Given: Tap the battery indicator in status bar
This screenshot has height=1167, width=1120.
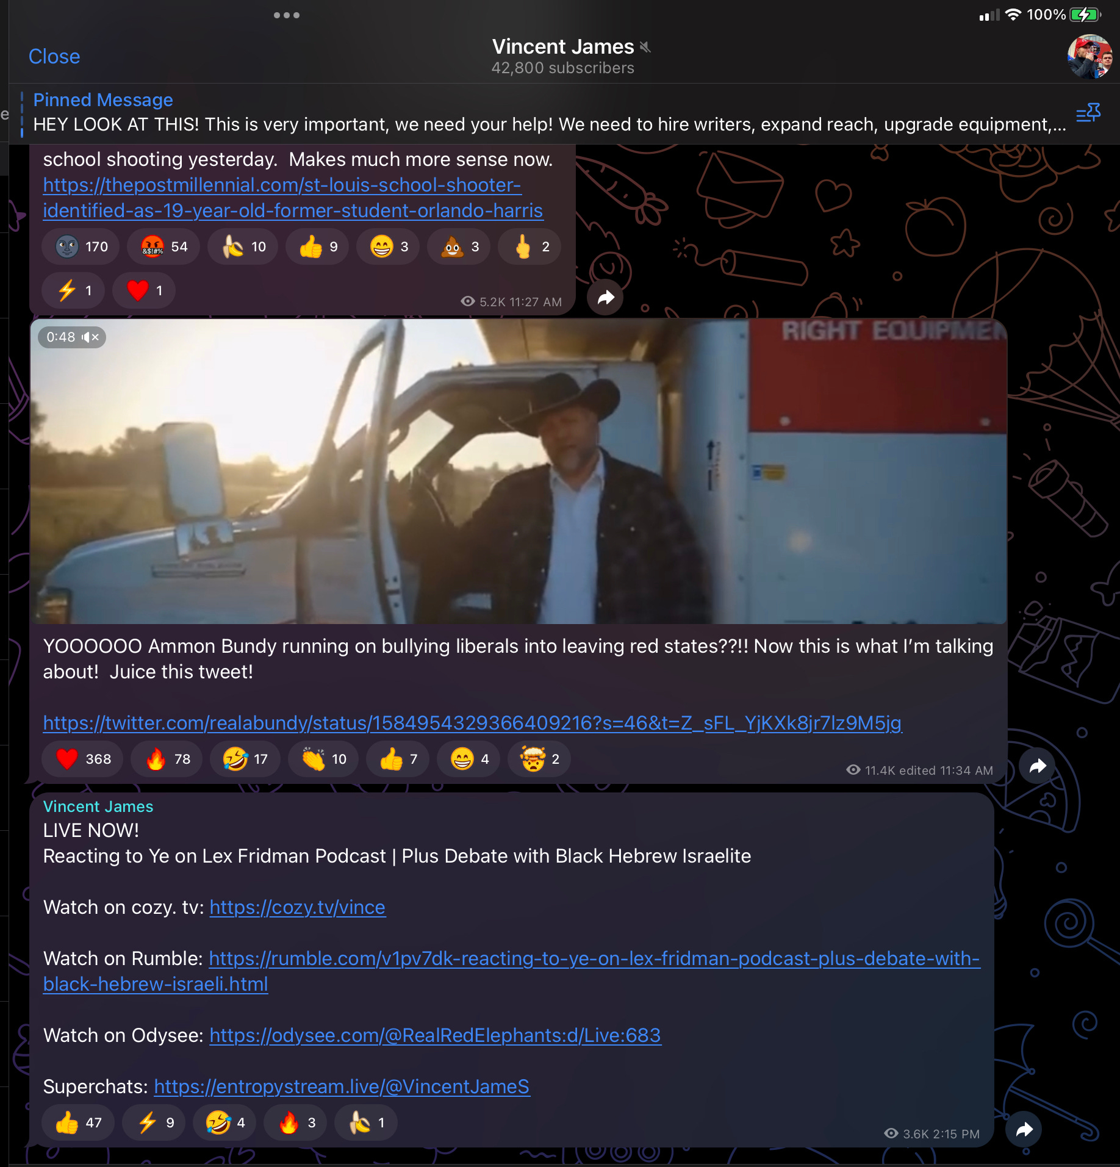Looking at the screenshot, I should pyautogui.click(x=1085, y=15).
